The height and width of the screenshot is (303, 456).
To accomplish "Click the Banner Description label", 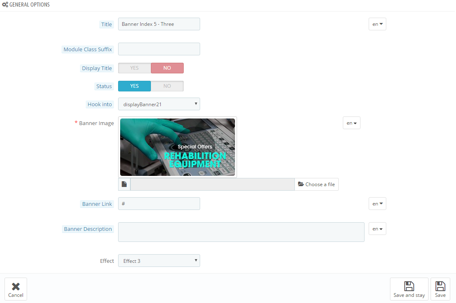I will (x=88, y=229).
